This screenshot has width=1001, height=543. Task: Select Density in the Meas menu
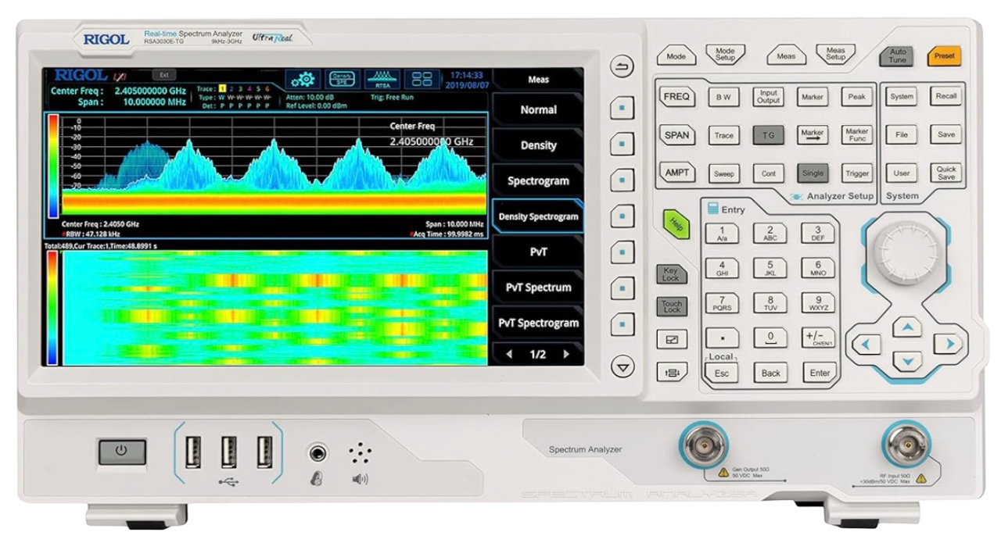[x=538, y=145]
